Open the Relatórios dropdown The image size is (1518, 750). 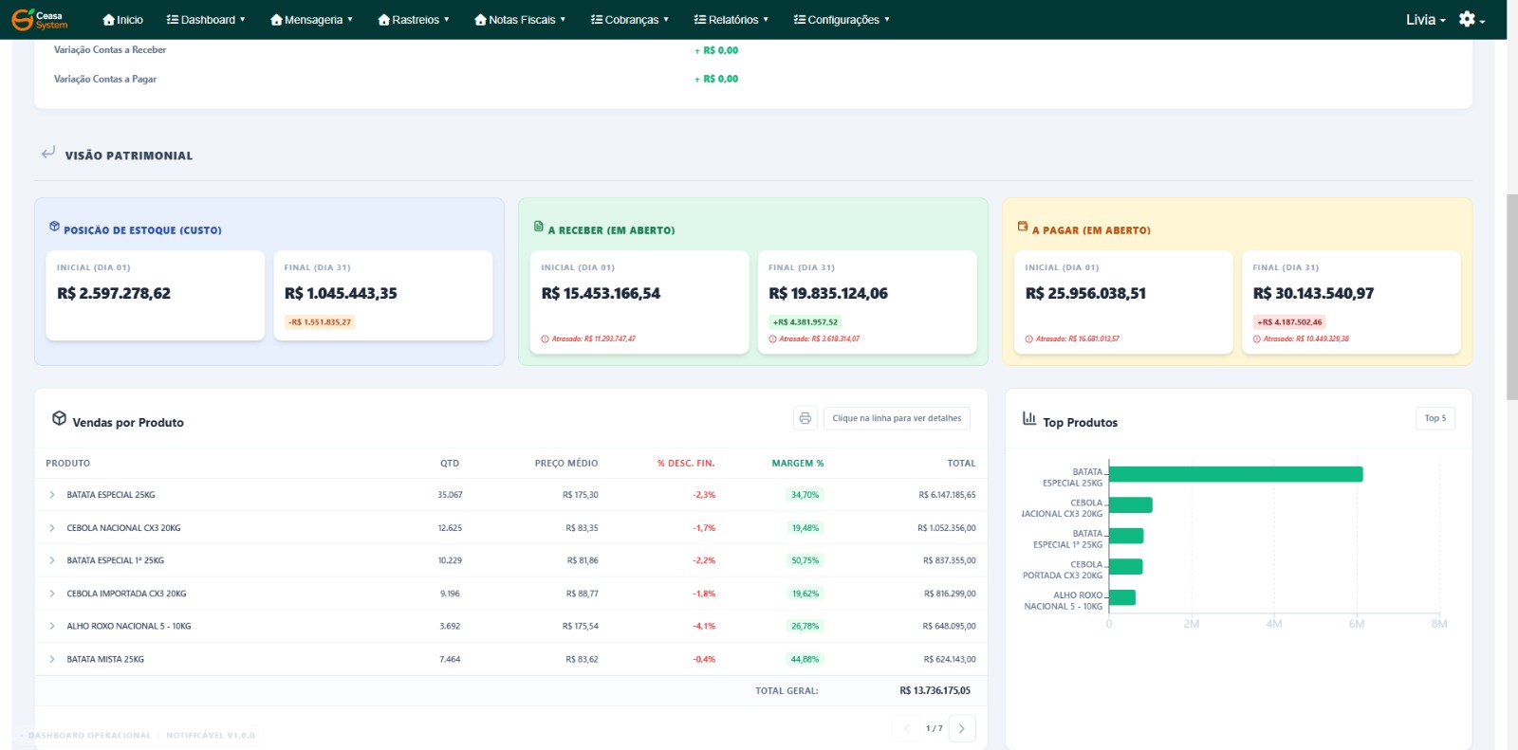731,20
